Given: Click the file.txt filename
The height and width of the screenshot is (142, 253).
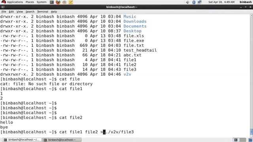Looking at the screenshot, I should (x=134, y=45).
